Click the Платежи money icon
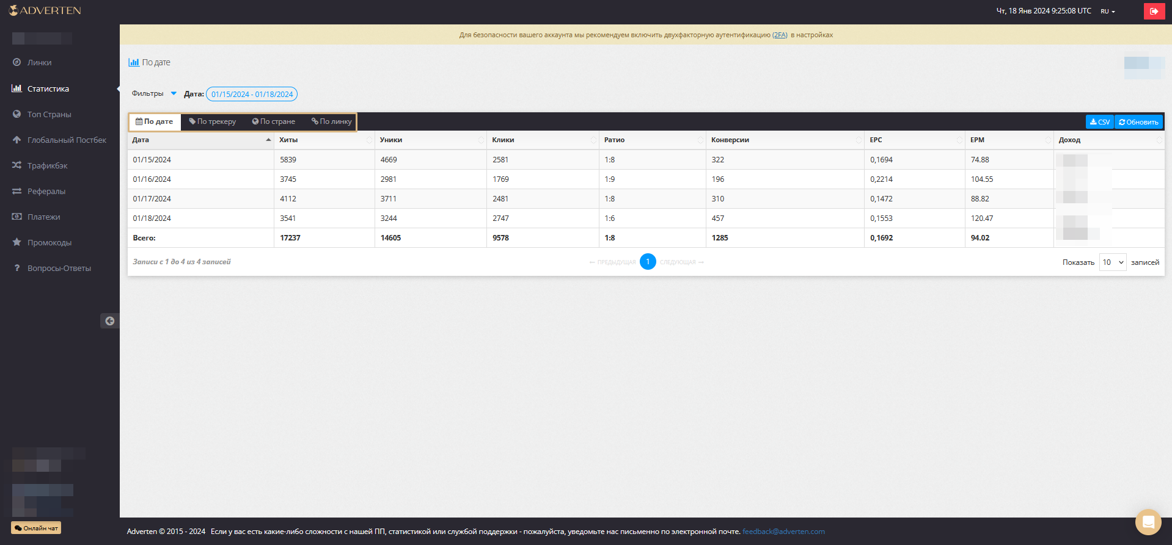Image resolution: width=1172 pixels, height=545 pixels. [16, 217]
